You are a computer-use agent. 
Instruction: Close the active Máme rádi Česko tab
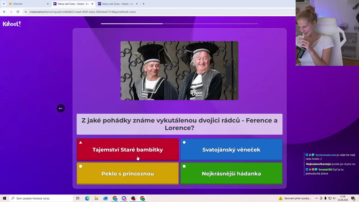[x=92, y=4]
